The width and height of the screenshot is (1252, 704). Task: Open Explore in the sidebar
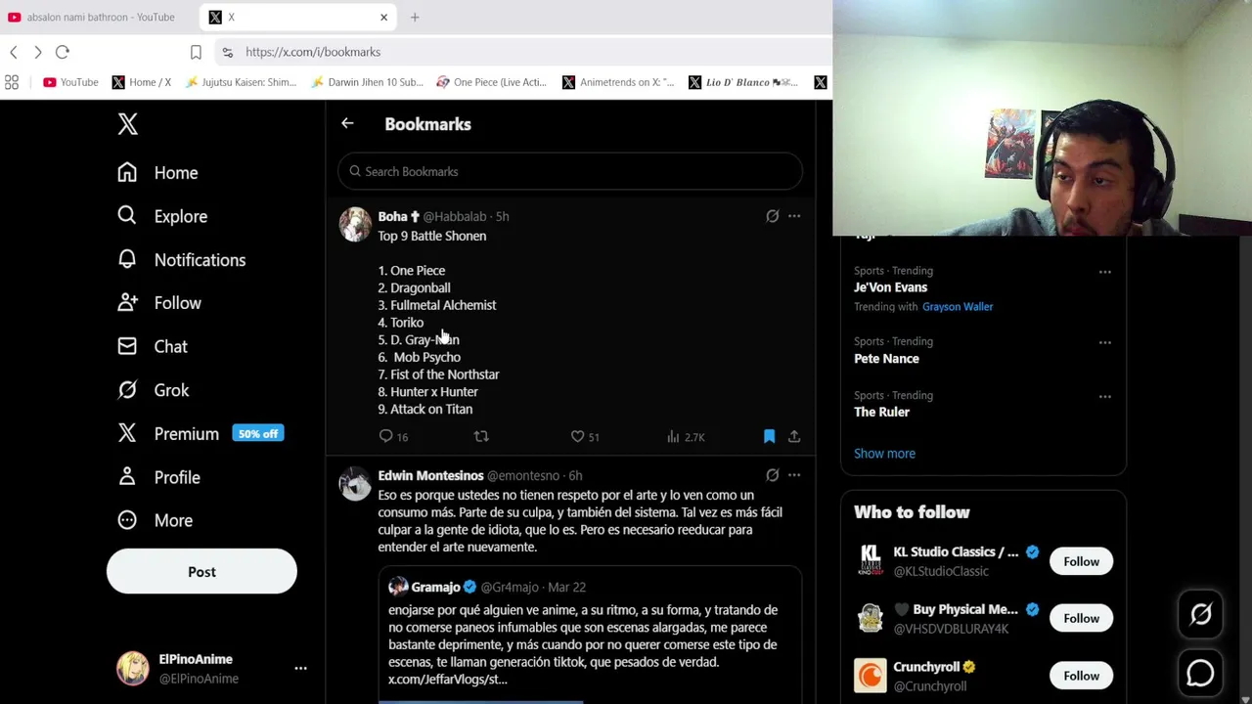(162, 216)
